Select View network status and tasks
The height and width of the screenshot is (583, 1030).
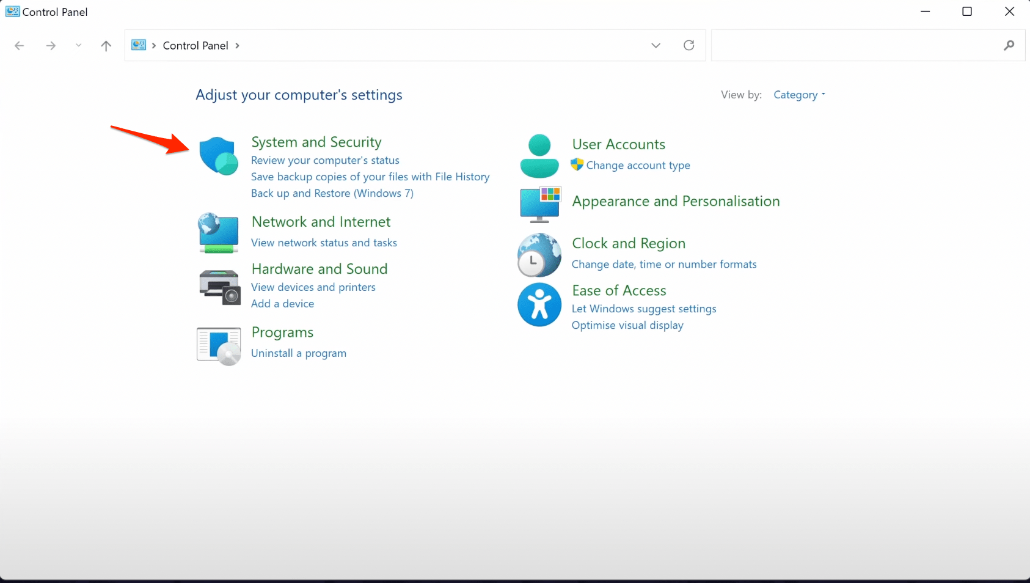click(324, 243)
